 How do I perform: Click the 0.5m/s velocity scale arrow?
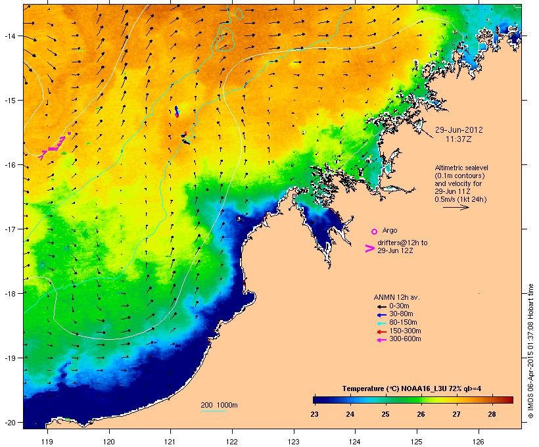[x=456, y=207]
